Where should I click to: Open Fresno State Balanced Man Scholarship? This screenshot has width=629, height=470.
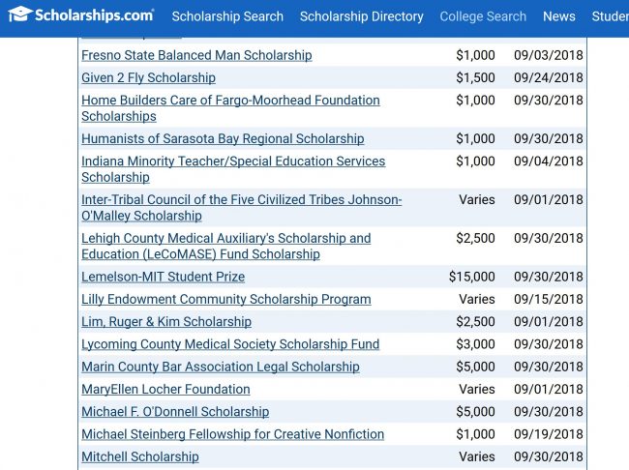[x=196, y=55]
